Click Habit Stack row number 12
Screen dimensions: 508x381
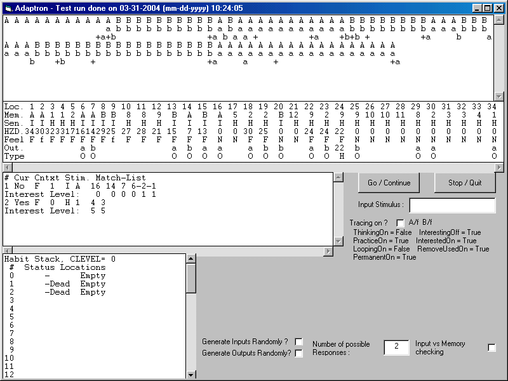9,375
